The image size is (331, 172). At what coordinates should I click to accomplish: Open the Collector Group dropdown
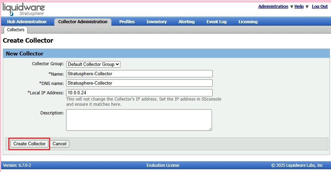93,64
